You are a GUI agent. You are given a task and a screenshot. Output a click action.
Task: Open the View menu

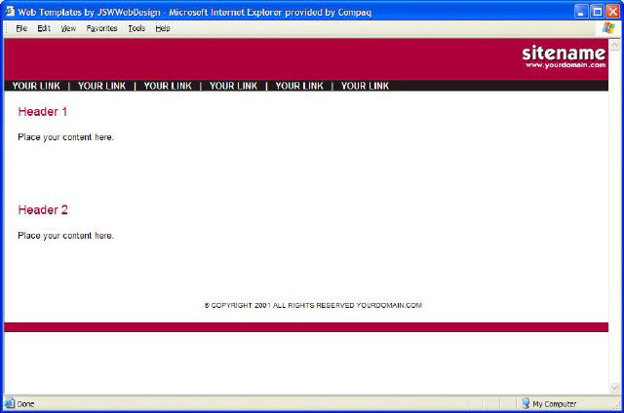tap(68, 28)
